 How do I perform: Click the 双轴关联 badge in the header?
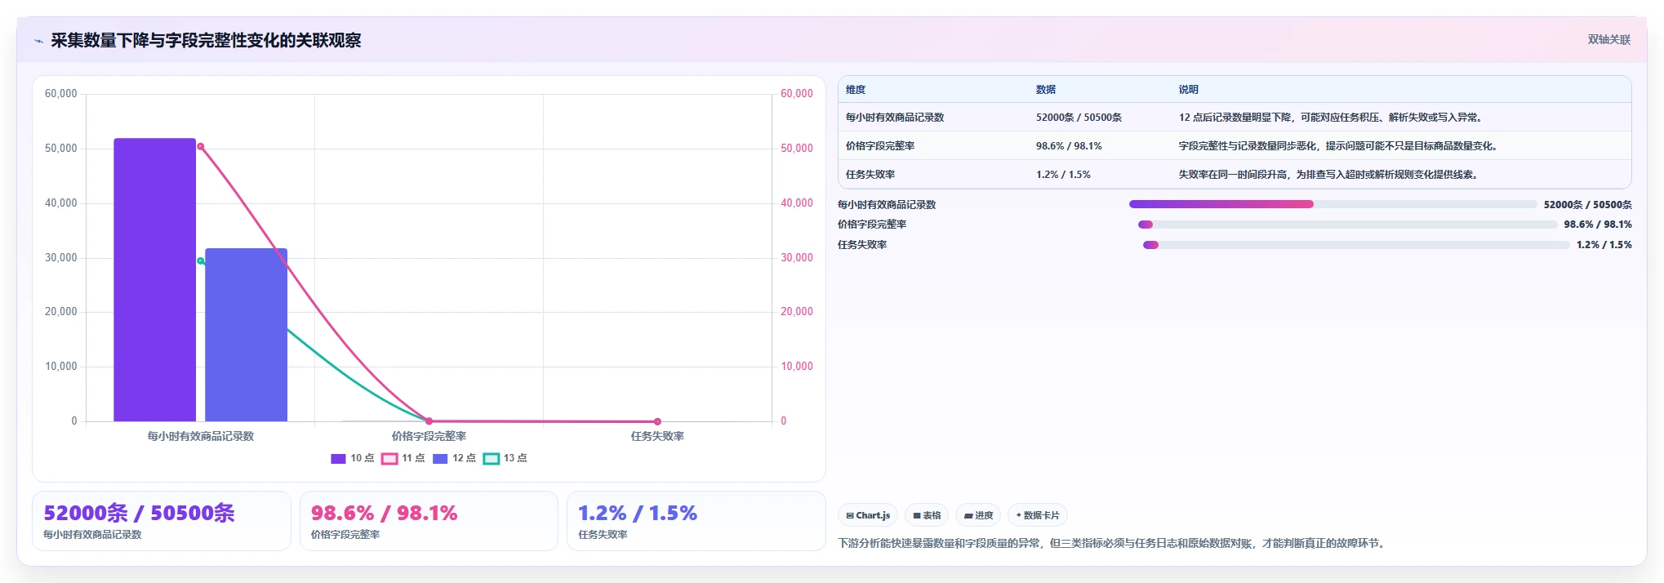pos(1608,39)
